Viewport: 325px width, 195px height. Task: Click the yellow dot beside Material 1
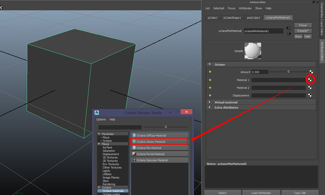pyautogui.click(x=210, y=80)
